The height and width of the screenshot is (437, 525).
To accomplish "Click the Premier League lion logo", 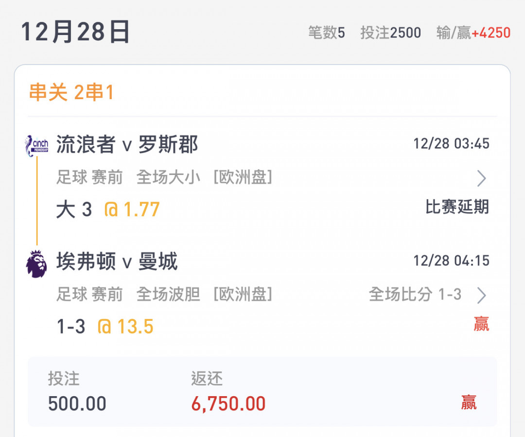I will [36, 263].
